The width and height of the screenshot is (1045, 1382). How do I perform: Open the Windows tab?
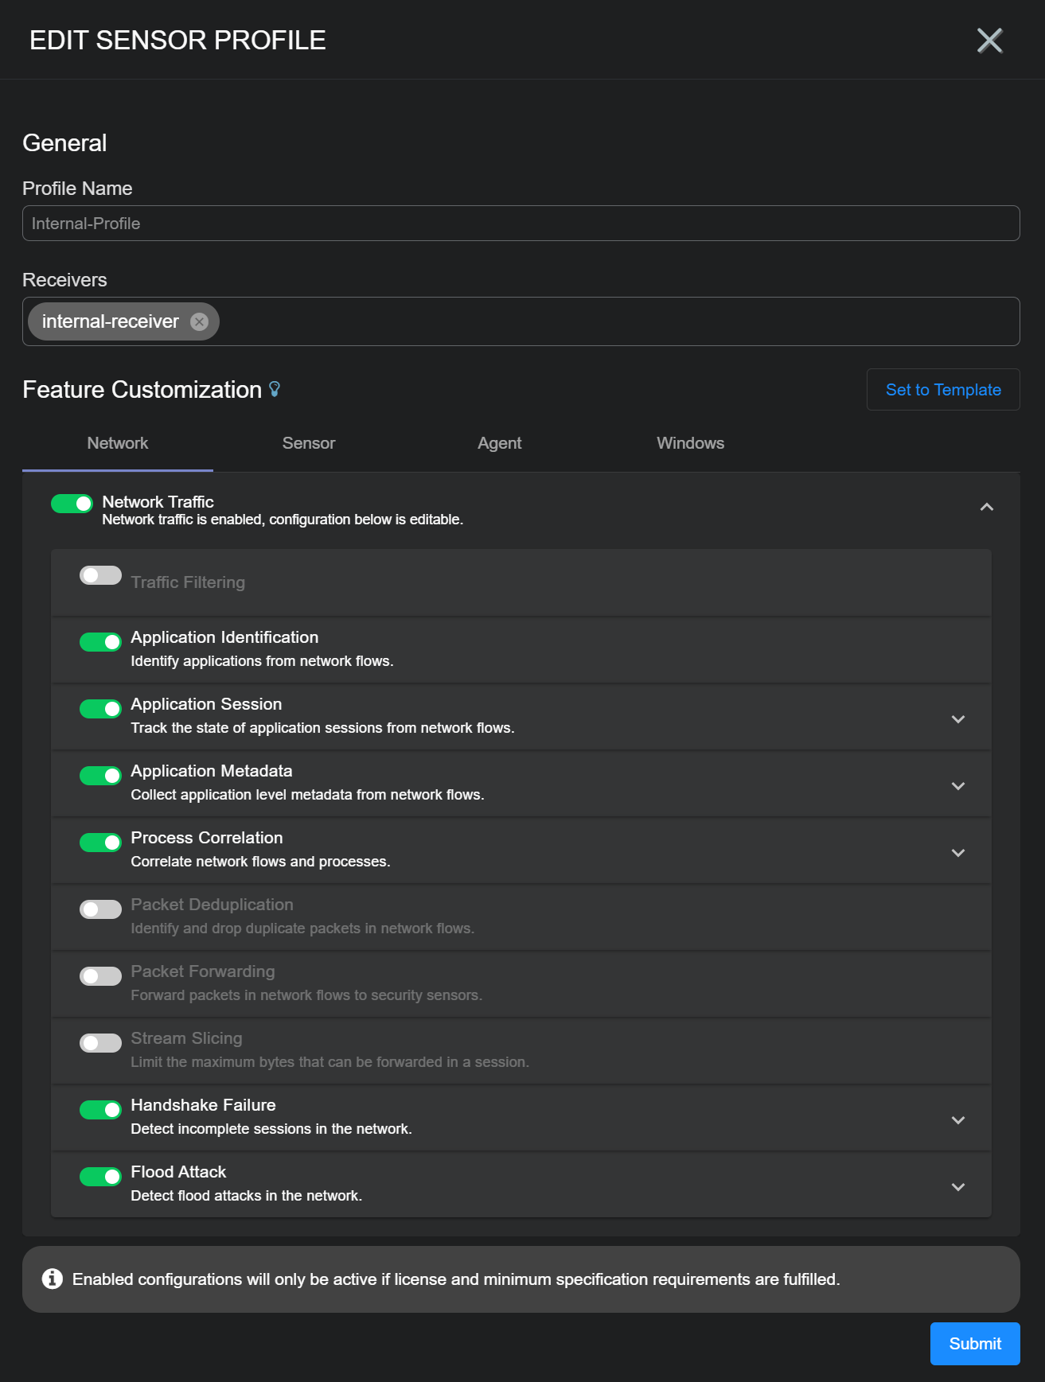click(690, 443)
